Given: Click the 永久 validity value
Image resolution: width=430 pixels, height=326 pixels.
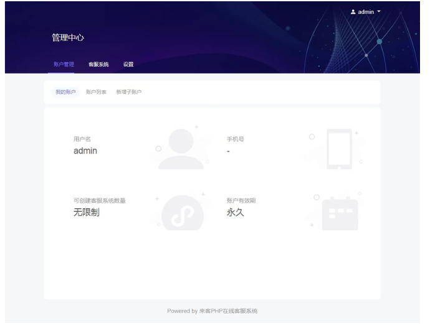Looking at the screenshot, I should 236,213.
